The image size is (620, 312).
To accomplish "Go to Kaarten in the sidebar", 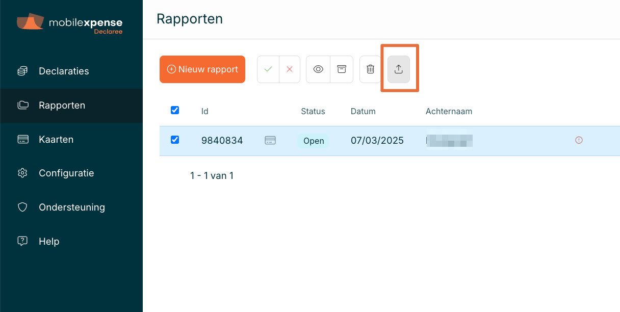I will pyautogui.click(x=56, y=139).
